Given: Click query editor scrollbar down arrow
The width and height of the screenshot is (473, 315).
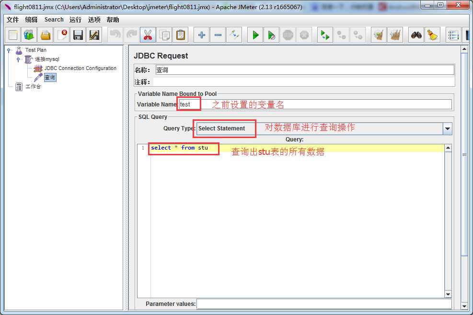Looking at the screenshot, I should [448, 294].
